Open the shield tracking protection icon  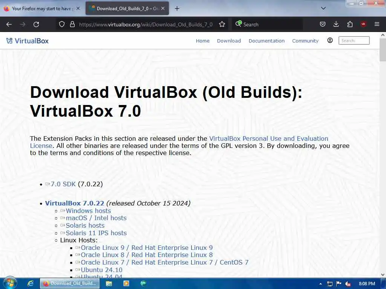point(62,24)
